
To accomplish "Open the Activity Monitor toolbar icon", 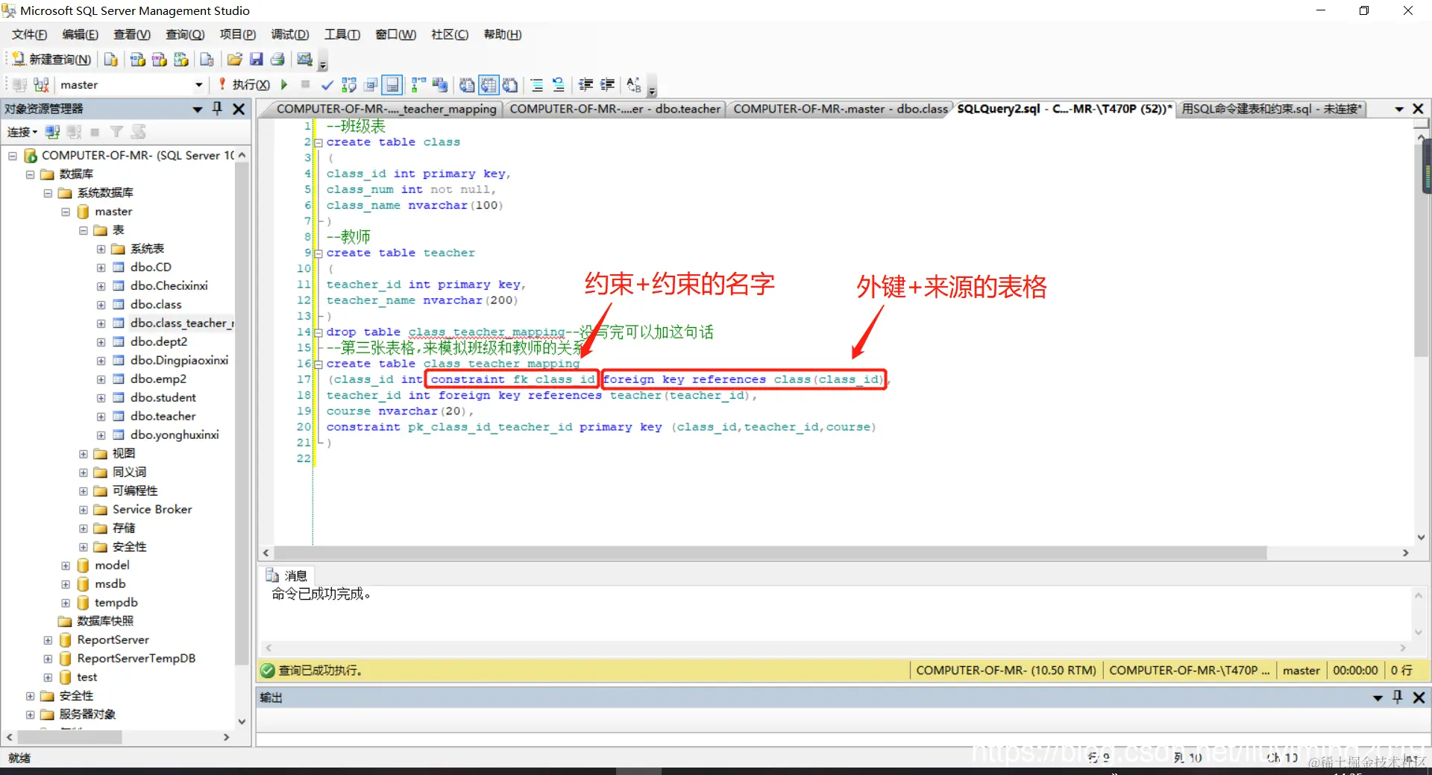I will 305,60.
